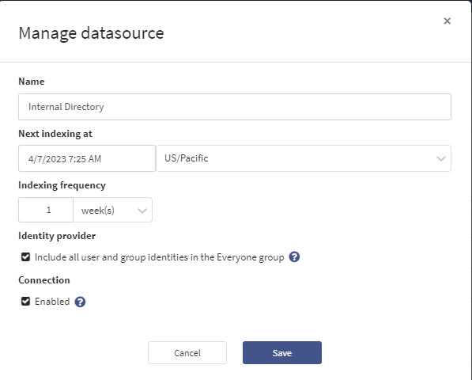Expand the week(s) frequency unit dropdown
Image resolution: width=472 pixels, height=380 pixels.
pyautogui.click(x=112, y=210)
